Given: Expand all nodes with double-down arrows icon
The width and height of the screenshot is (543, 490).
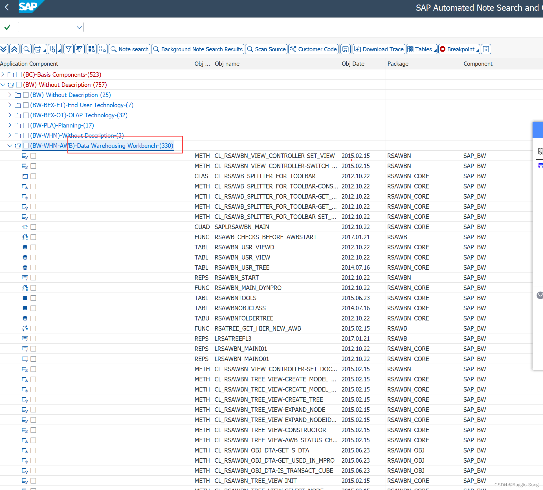Looking at the screenshot, I should (x=4, y=49).
